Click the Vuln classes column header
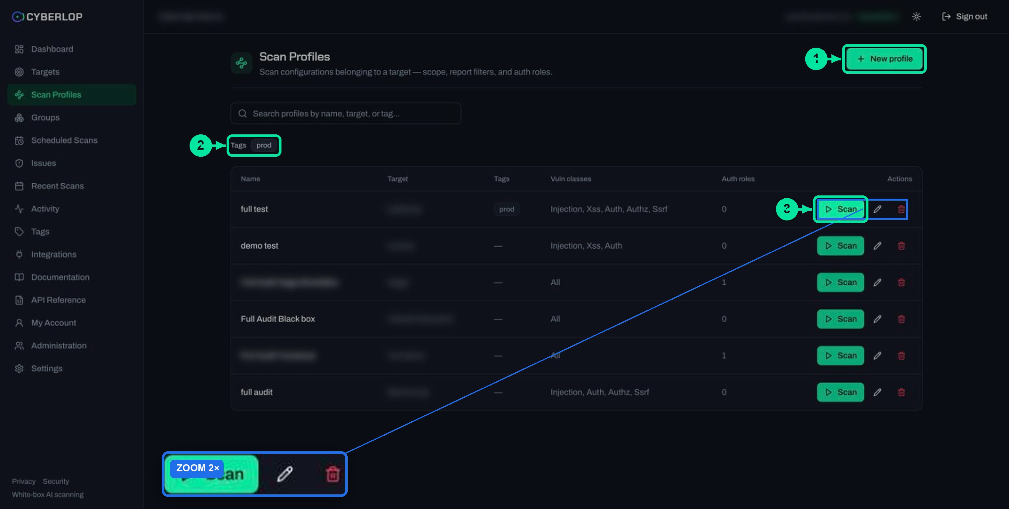This screenshot has width=1009, height=509. tap(571, 179)
